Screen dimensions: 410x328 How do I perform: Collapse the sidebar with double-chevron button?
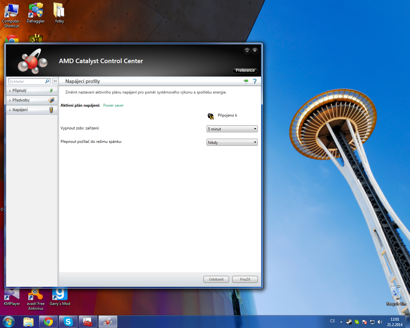(x=55, y=81)
